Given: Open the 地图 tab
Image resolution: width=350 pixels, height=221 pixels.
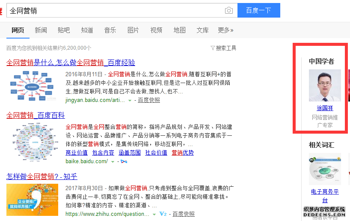Looking at the screenshot, I should pyautogui.click(x=179, y=30).
